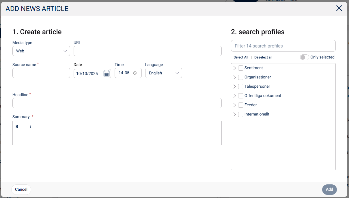
Task: Expand the Offentliga dokument group
Action: pos(235,96)
